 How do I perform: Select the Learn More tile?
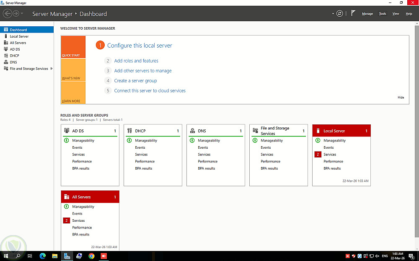tap(73, 92)
